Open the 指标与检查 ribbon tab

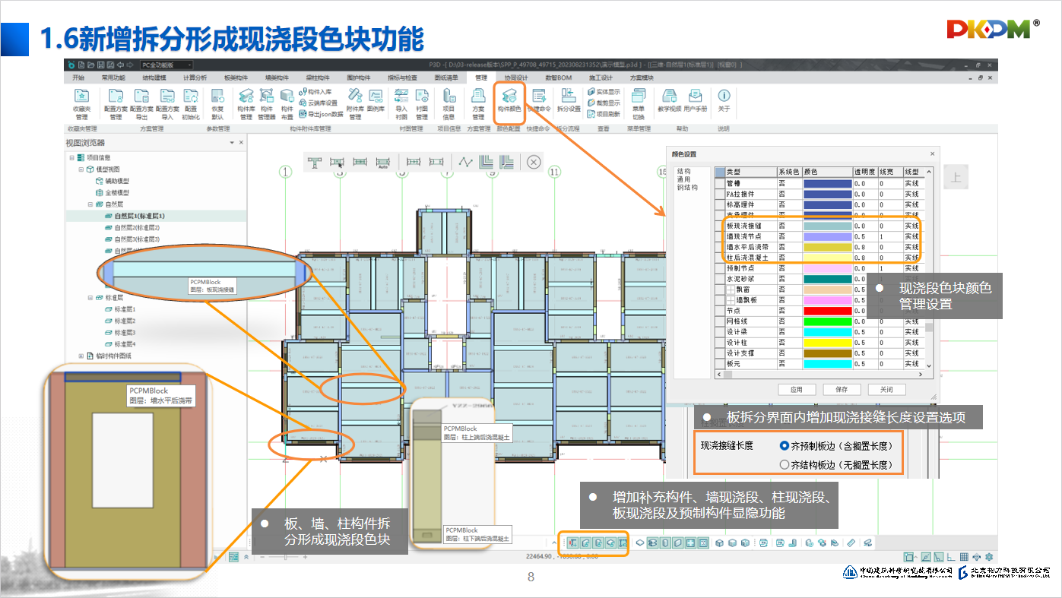coord(403,78)
